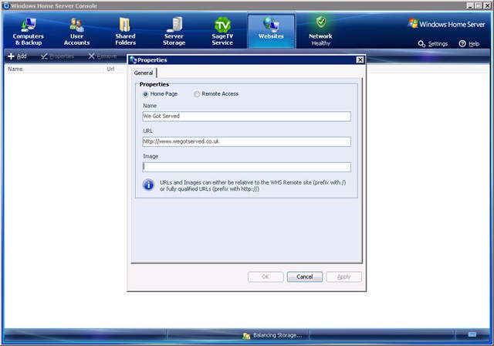494x346 pixels.
Task: View the Network Healthy status
Action: pyautogui.click(x=320, y=31)
